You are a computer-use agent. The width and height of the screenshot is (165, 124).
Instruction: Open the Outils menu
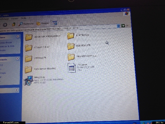(23, 18)
